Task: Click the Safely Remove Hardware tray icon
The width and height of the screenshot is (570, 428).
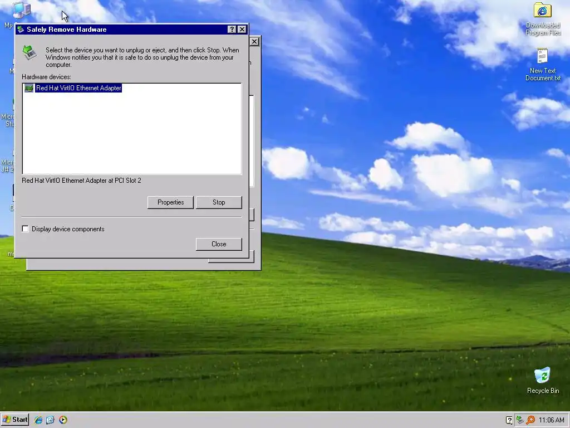Action: click(x=520, y=420)
